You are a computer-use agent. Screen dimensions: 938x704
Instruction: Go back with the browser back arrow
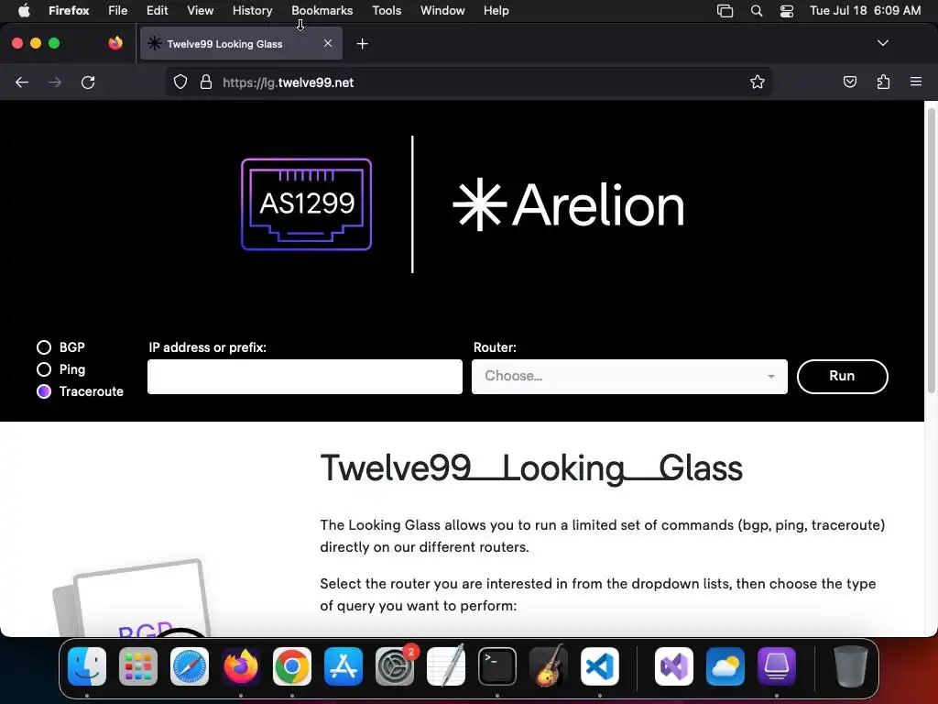(x=22, y=82)
